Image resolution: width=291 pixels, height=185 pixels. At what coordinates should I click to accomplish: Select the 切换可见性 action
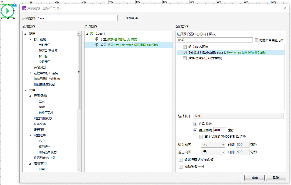click(x=46, y=113)
